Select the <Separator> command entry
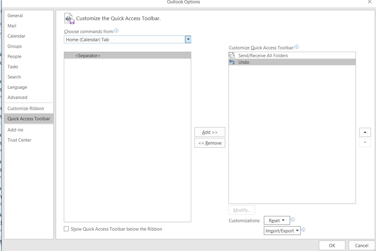376x251 pixels. tap(127, 56)
